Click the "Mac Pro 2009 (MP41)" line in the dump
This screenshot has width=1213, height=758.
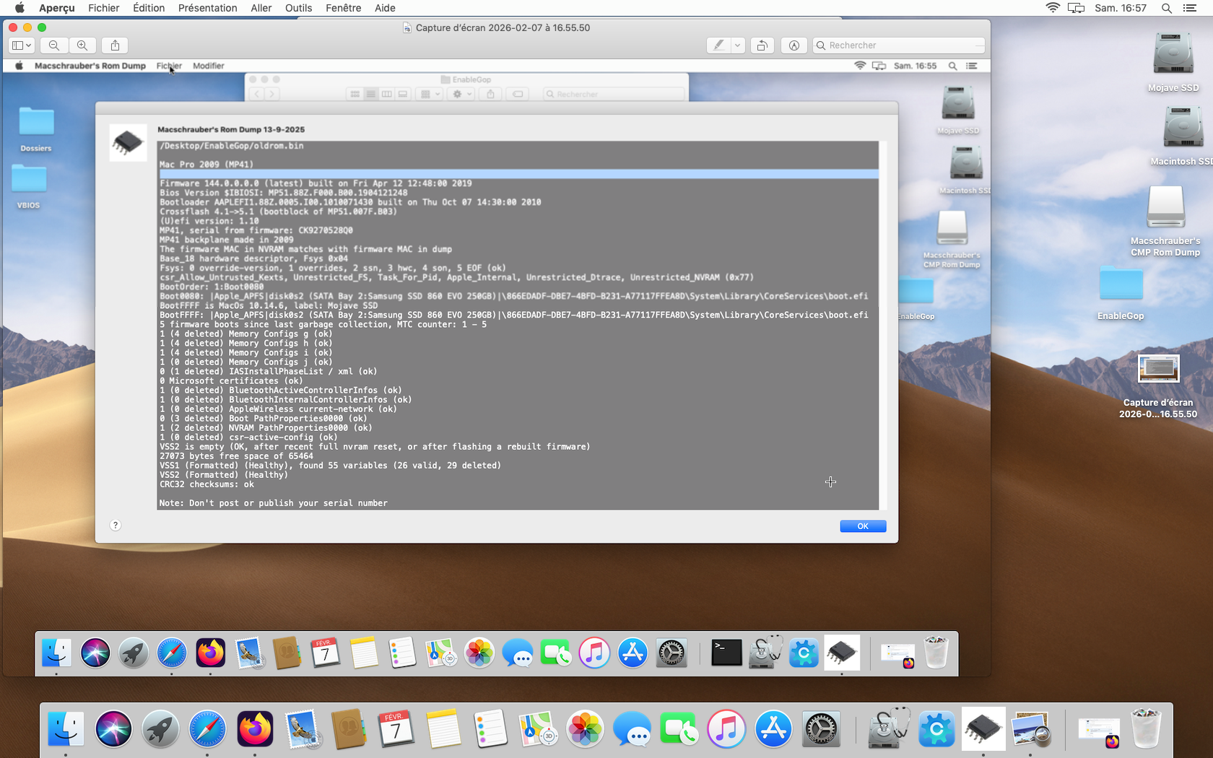point(206,165)
